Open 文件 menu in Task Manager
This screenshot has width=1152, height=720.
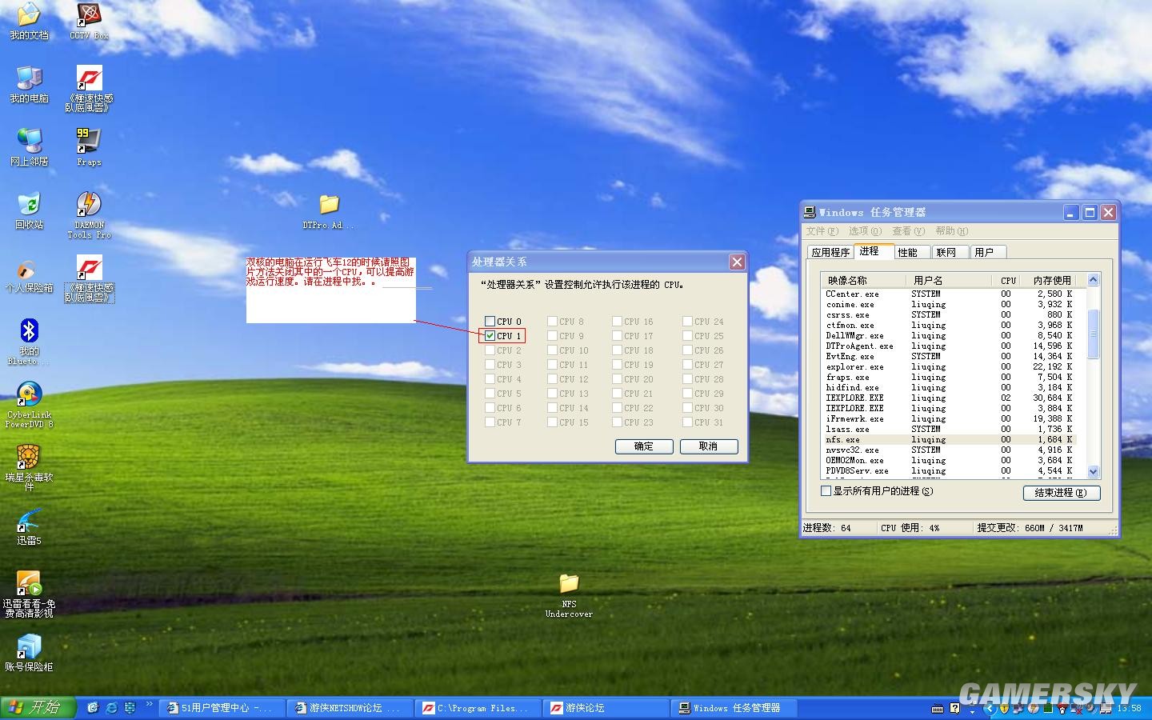(822, 231)
